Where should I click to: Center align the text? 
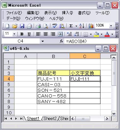click(46, 34)
